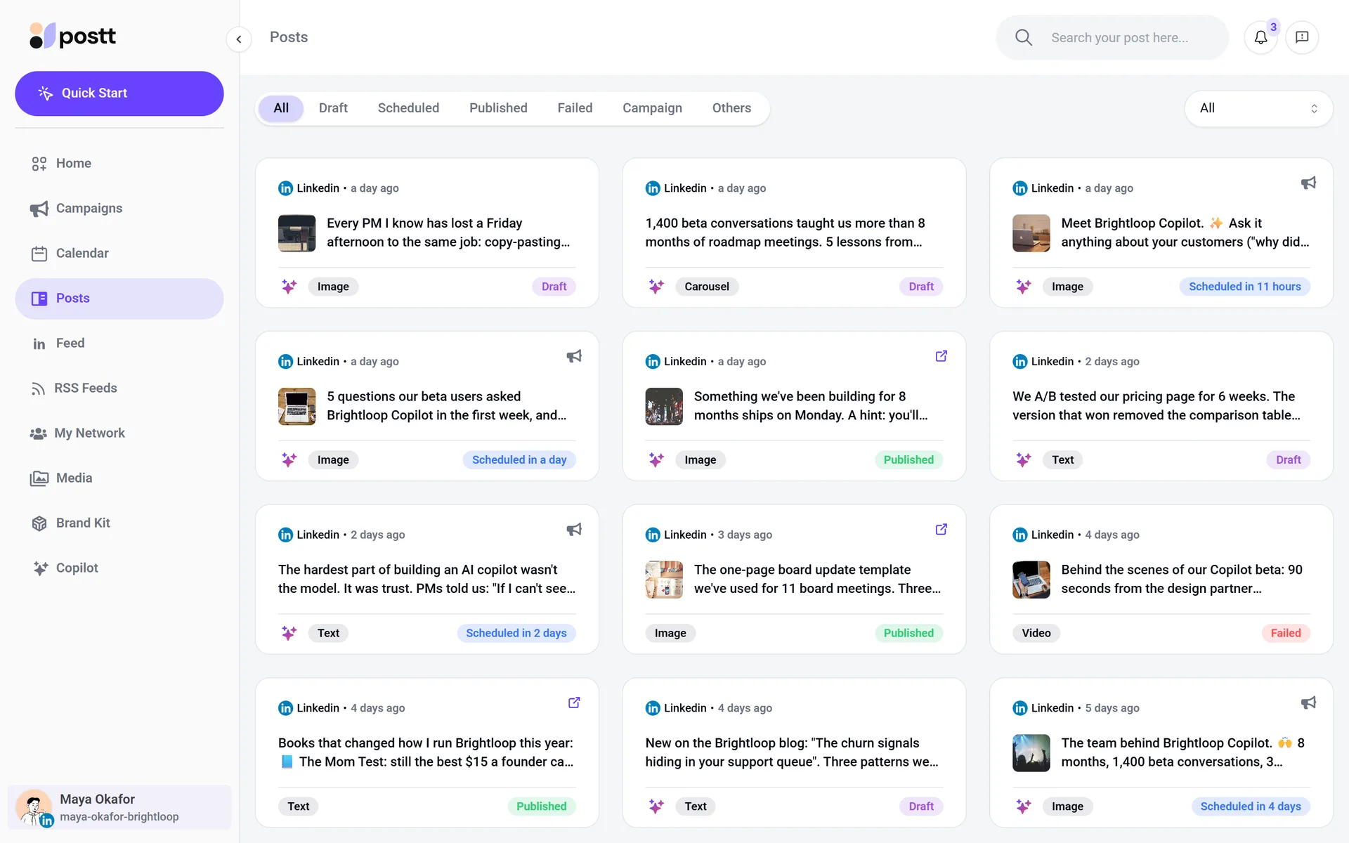
Task: Open external link on one-page board update post
Action: pos(941,530)
